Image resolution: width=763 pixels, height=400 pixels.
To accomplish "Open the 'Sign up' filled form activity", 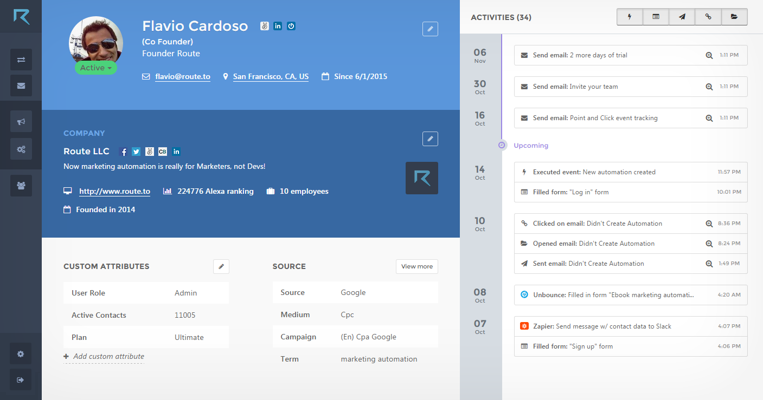I will click(x=631, y=346).
